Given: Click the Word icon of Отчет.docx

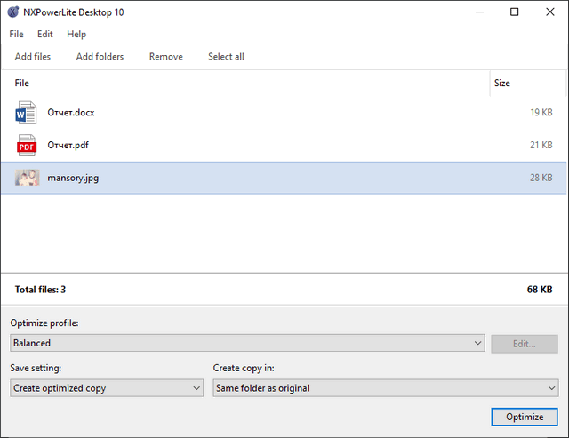Looking at the screenshot, I should click(26, 113).
